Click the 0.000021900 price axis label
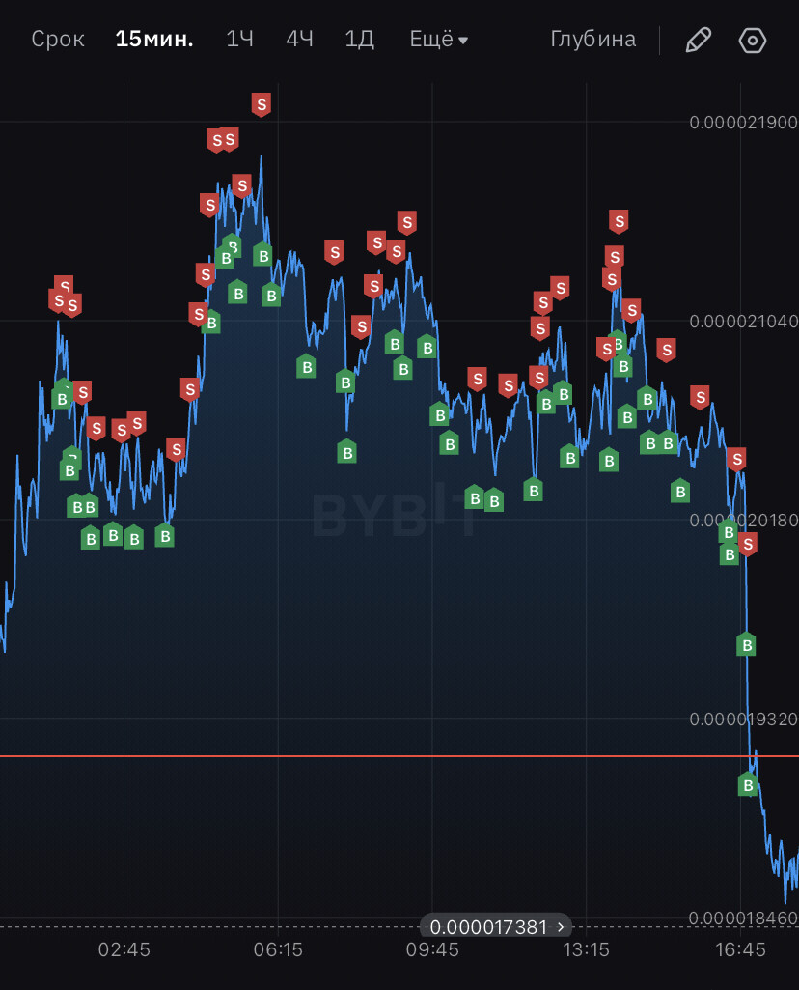Screen dimensions: 799x990 (x=743, y=123)
